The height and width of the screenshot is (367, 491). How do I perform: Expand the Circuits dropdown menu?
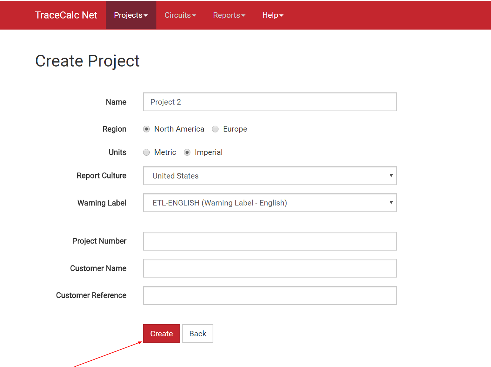[x=180, y=15]
